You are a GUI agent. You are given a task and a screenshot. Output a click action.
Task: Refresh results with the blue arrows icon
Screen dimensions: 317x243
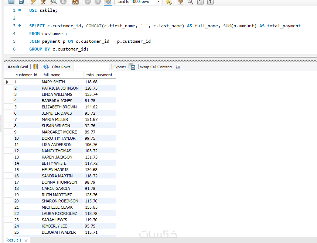(x=46, y=67)
